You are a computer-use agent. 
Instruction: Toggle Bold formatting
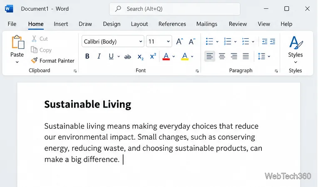[87, 56]
